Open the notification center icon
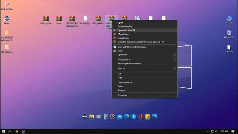238x134 pixels. [x=233, y=131]
